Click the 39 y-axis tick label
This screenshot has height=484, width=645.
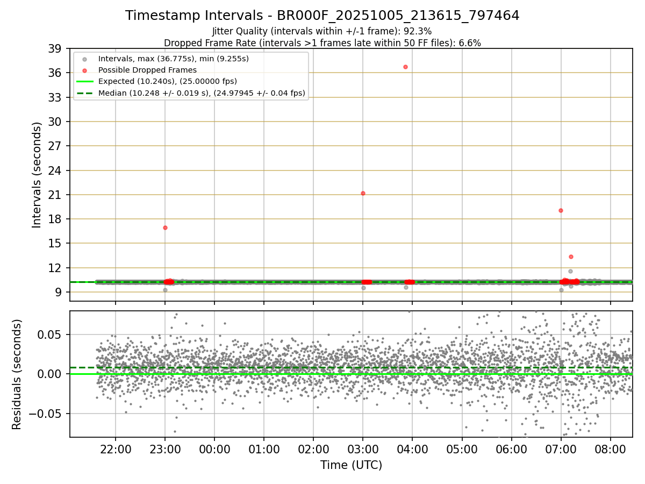(55, 49)
